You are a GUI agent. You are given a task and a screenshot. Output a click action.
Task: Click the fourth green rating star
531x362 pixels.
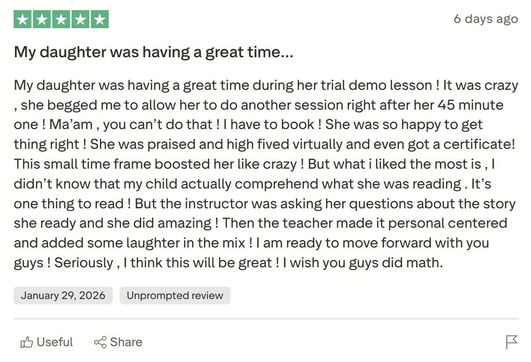click(81, 19)
